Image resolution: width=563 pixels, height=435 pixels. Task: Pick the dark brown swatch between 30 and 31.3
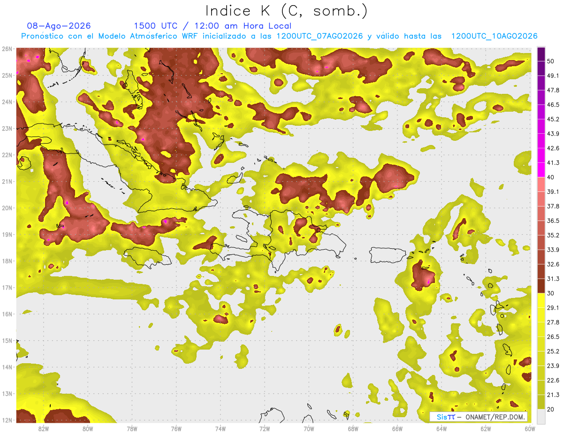541,286
